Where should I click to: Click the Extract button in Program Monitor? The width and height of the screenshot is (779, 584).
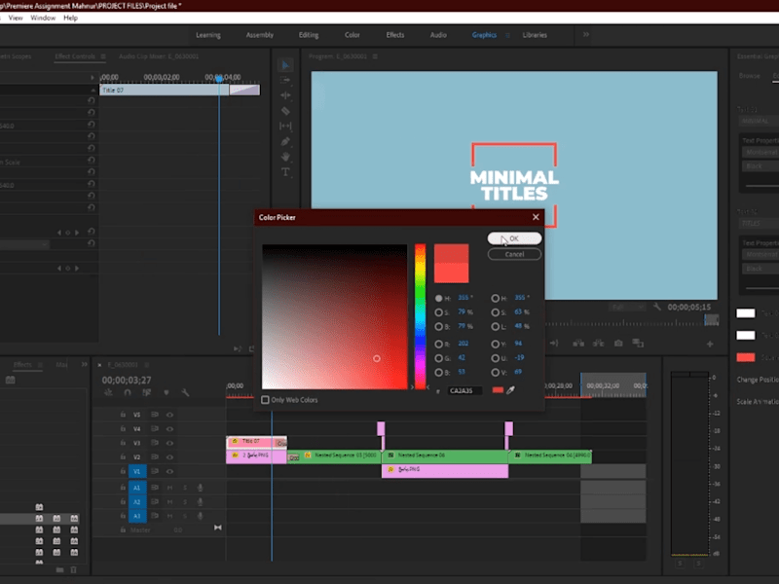pos(598,344)
